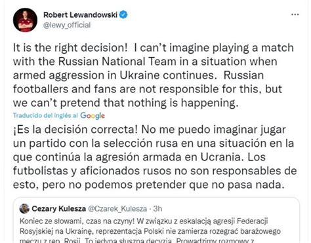Click the 3h timestamp on the quoted tweet

[x=157, y=209]
